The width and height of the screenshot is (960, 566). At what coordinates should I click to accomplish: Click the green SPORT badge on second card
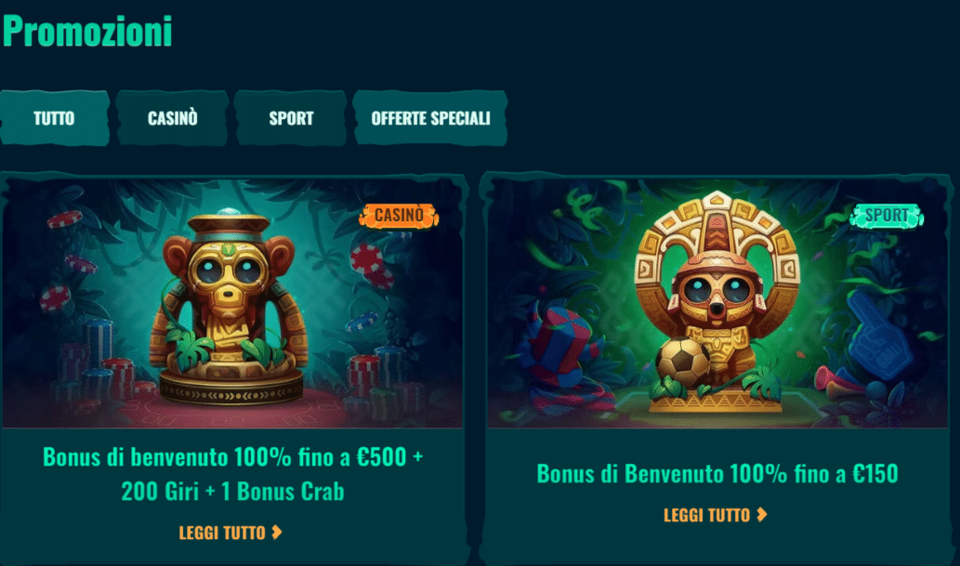coord(887,216)
